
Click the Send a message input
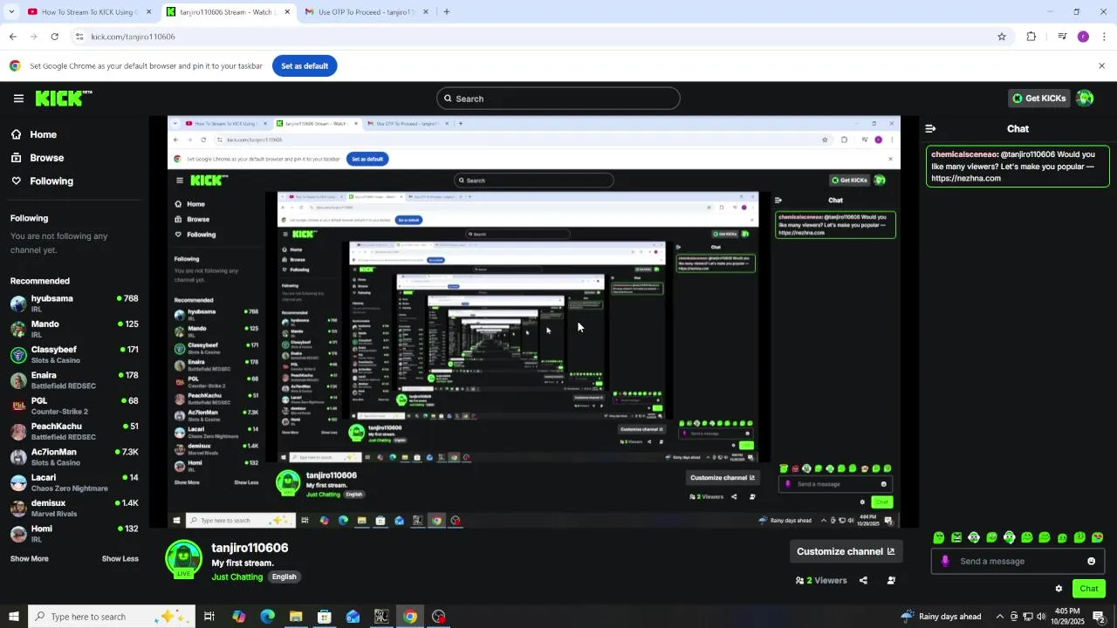point(1018,561)
